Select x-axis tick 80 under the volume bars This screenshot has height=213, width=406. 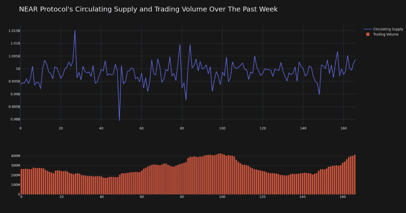coord(182,197)
